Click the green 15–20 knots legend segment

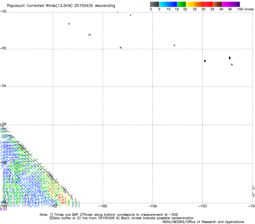[181, 4]
